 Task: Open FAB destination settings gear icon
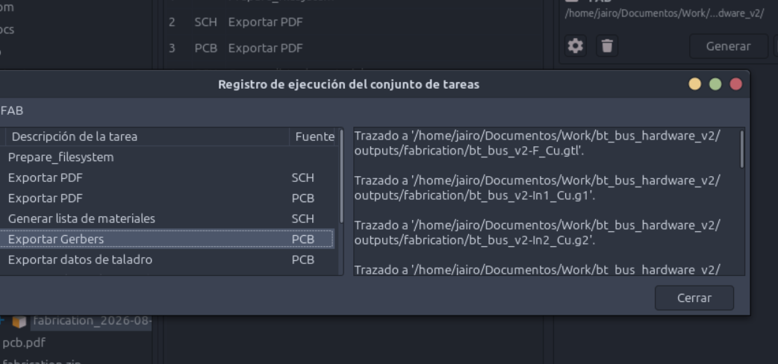(576, 46)
